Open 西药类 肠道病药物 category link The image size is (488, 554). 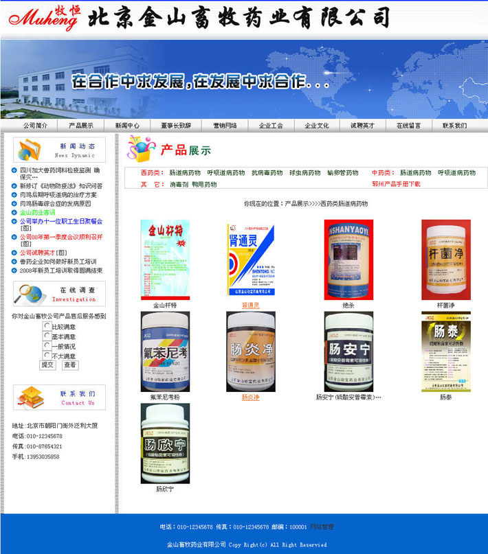point(185,173)
